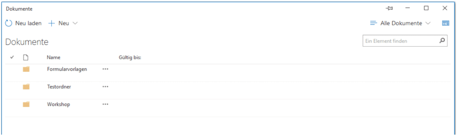Open the ellipsis menu for Formularvorlagen

(x=105, y=69)
